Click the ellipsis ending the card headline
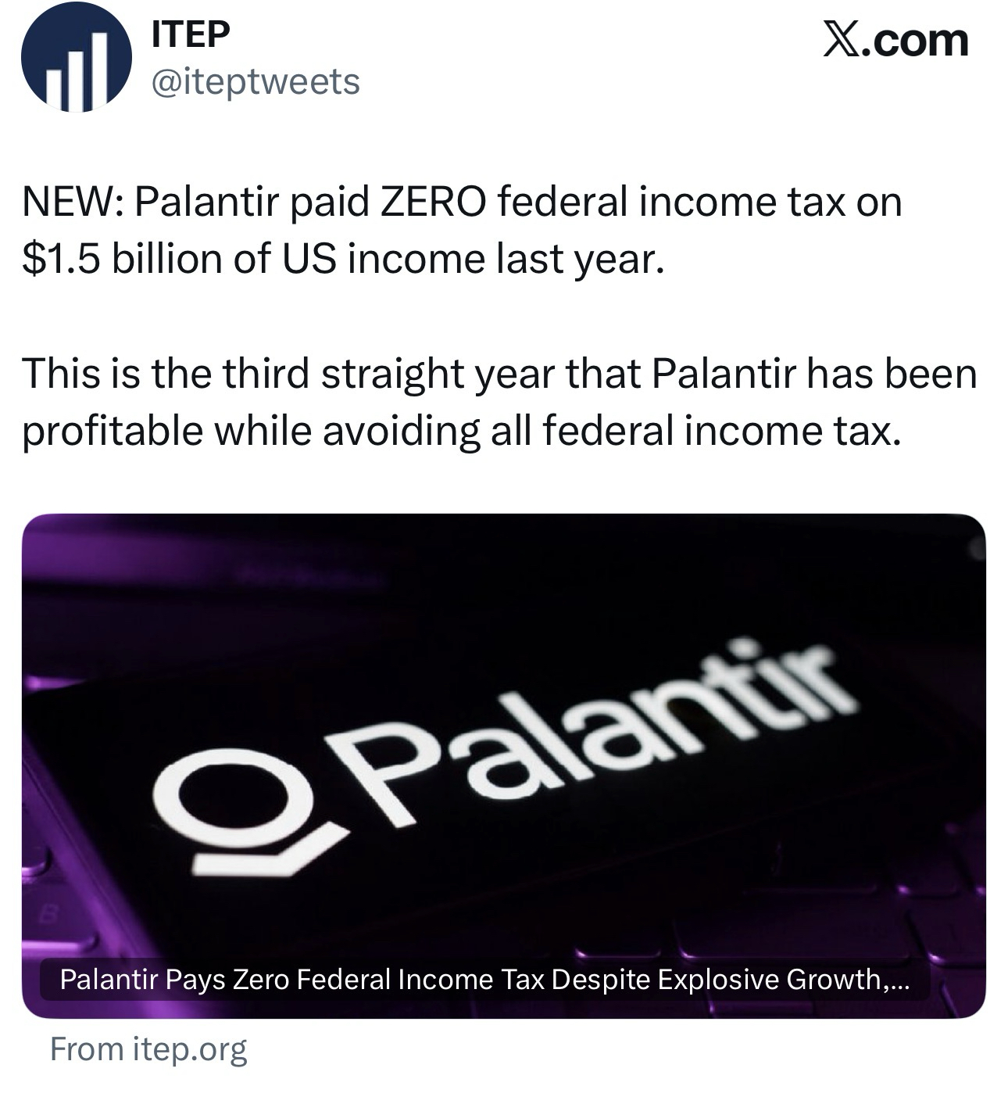 pos(900,980)
